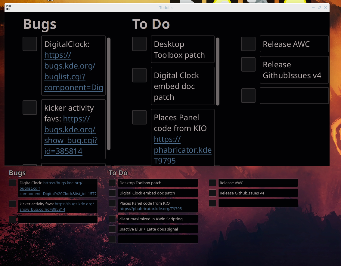Check Release AWC checkbox in desktop widget
Image resolution: width=341 pixels, height=266 pixels.
(x=212, y=183)
